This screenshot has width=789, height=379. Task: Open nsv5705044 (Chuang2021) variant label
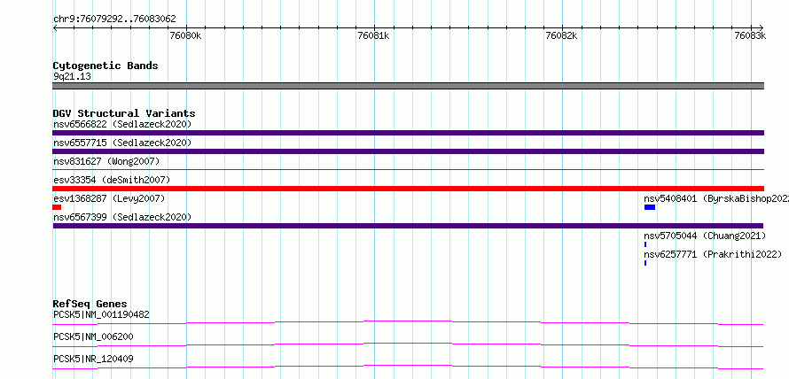pos(705,236)
